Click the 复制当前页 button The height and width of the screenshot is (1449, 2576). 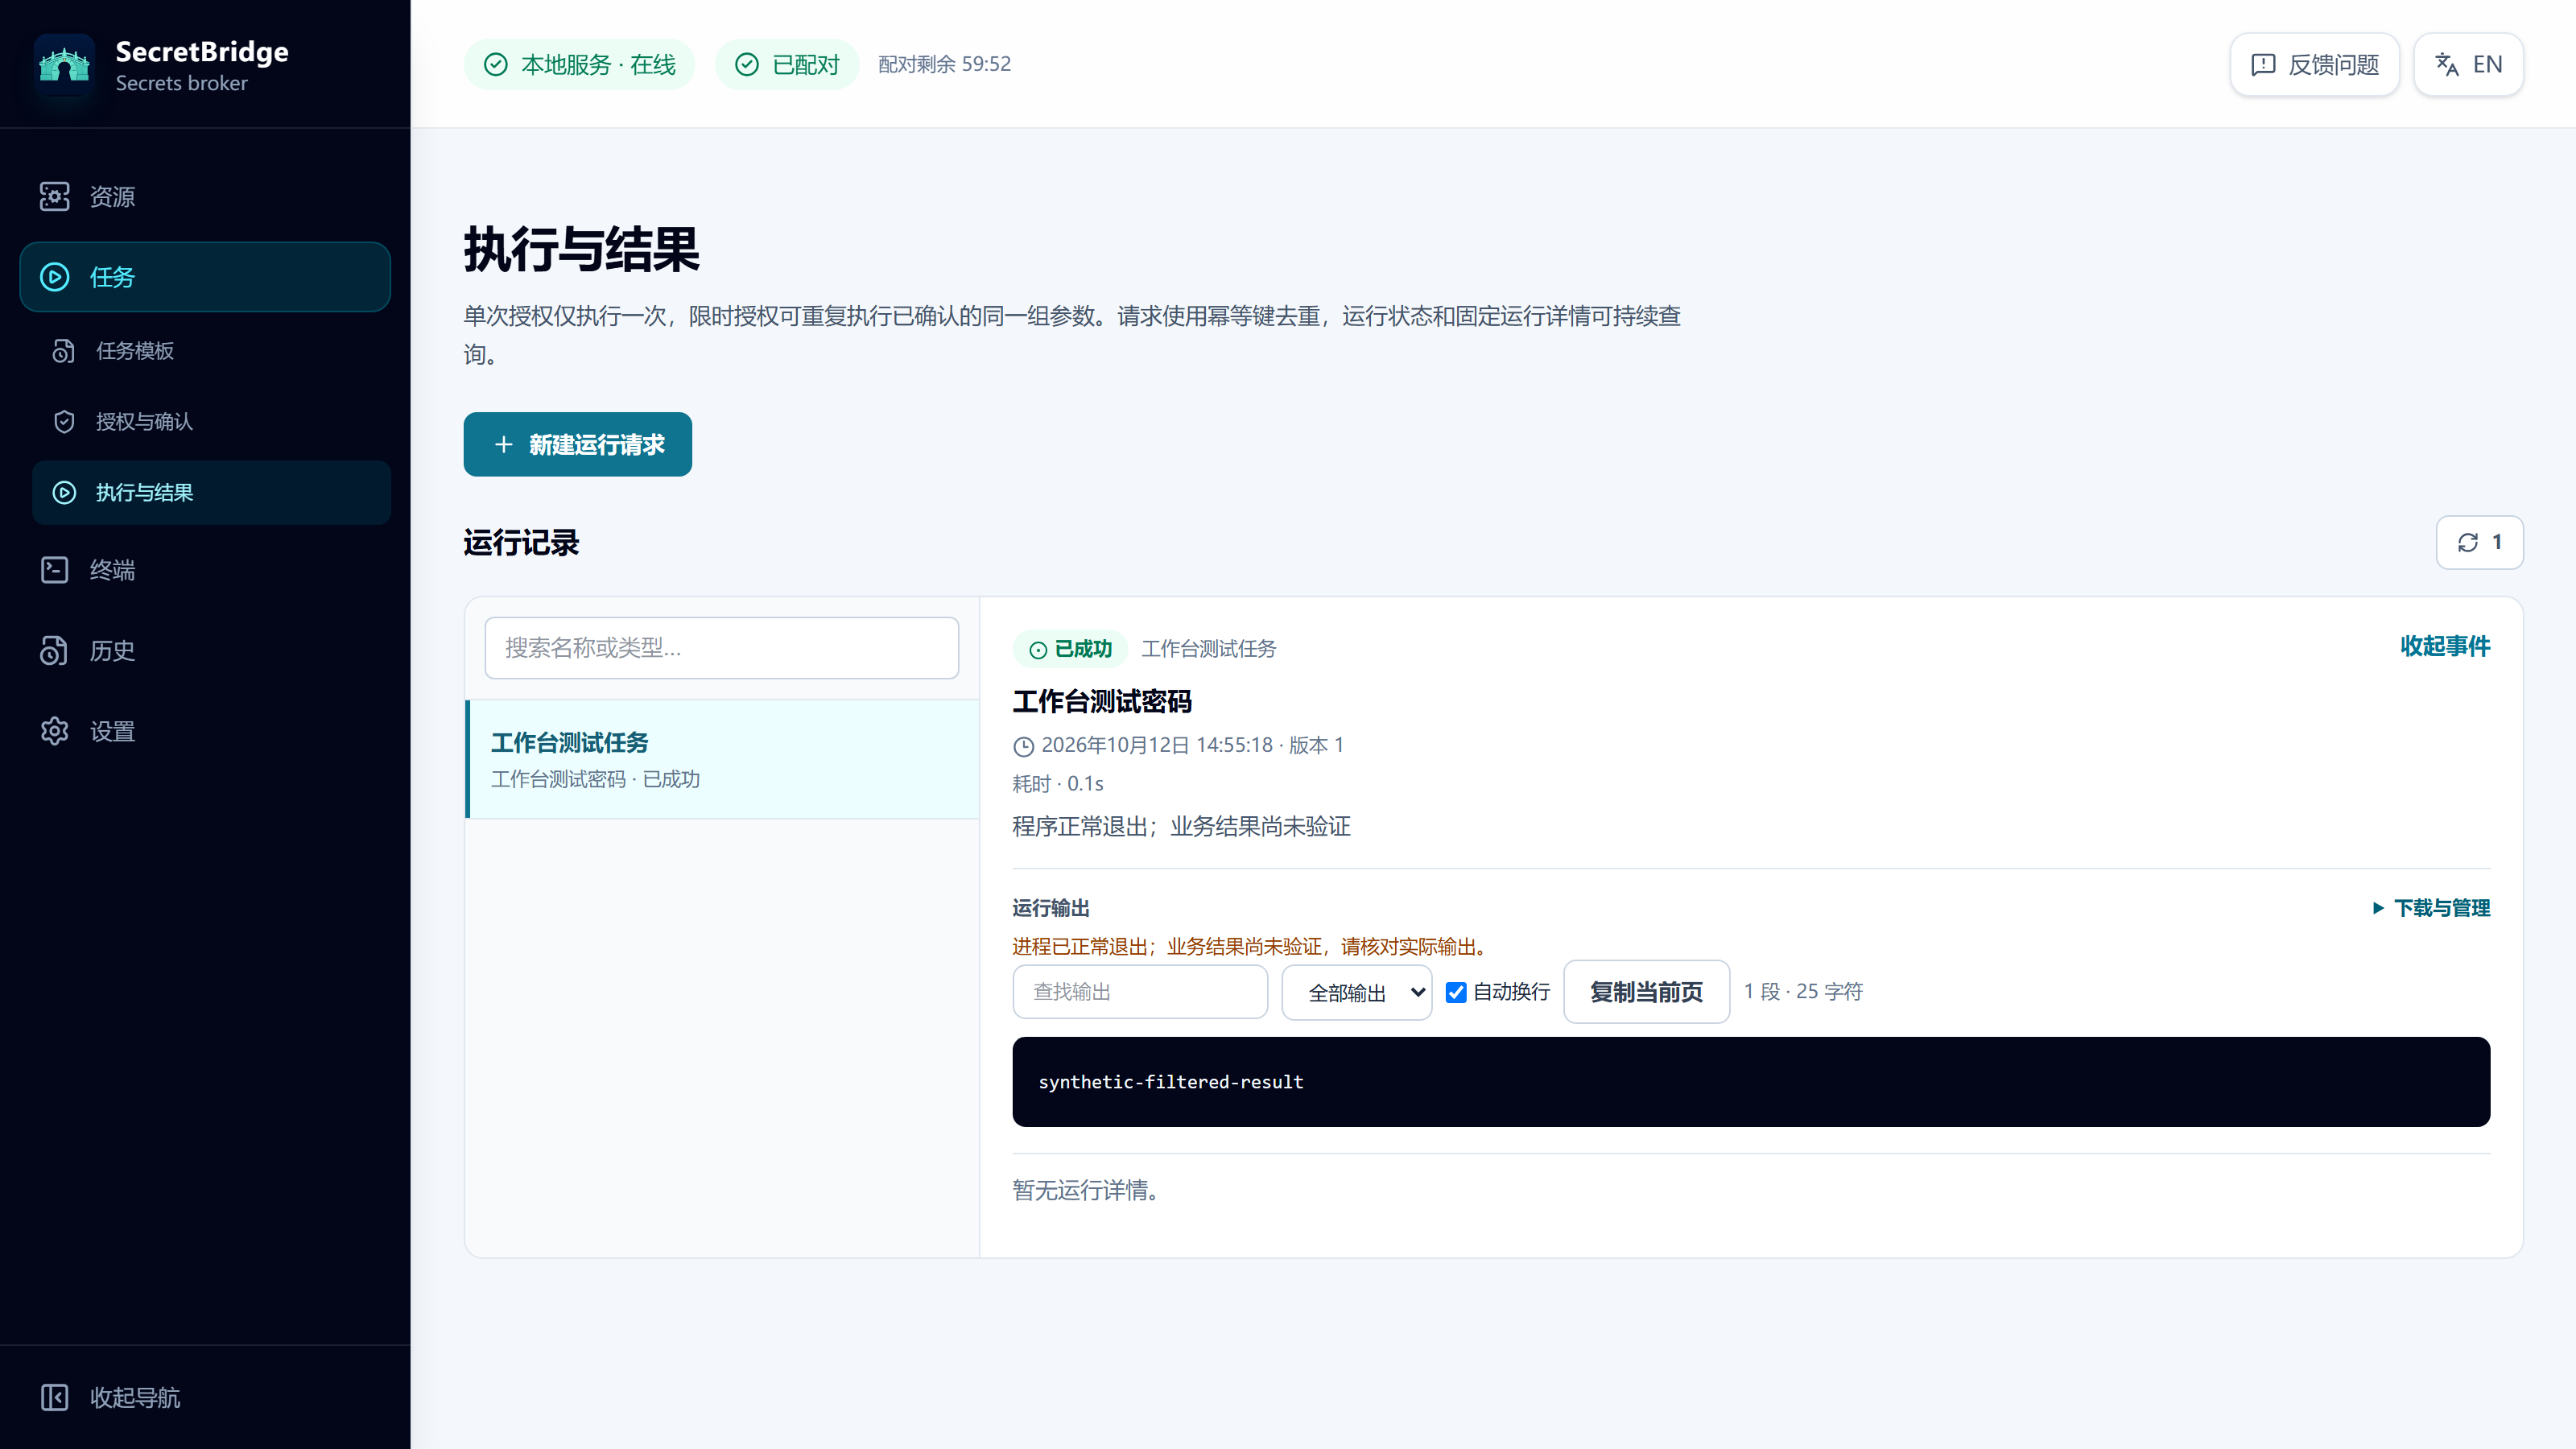(x=1646, y=992)
